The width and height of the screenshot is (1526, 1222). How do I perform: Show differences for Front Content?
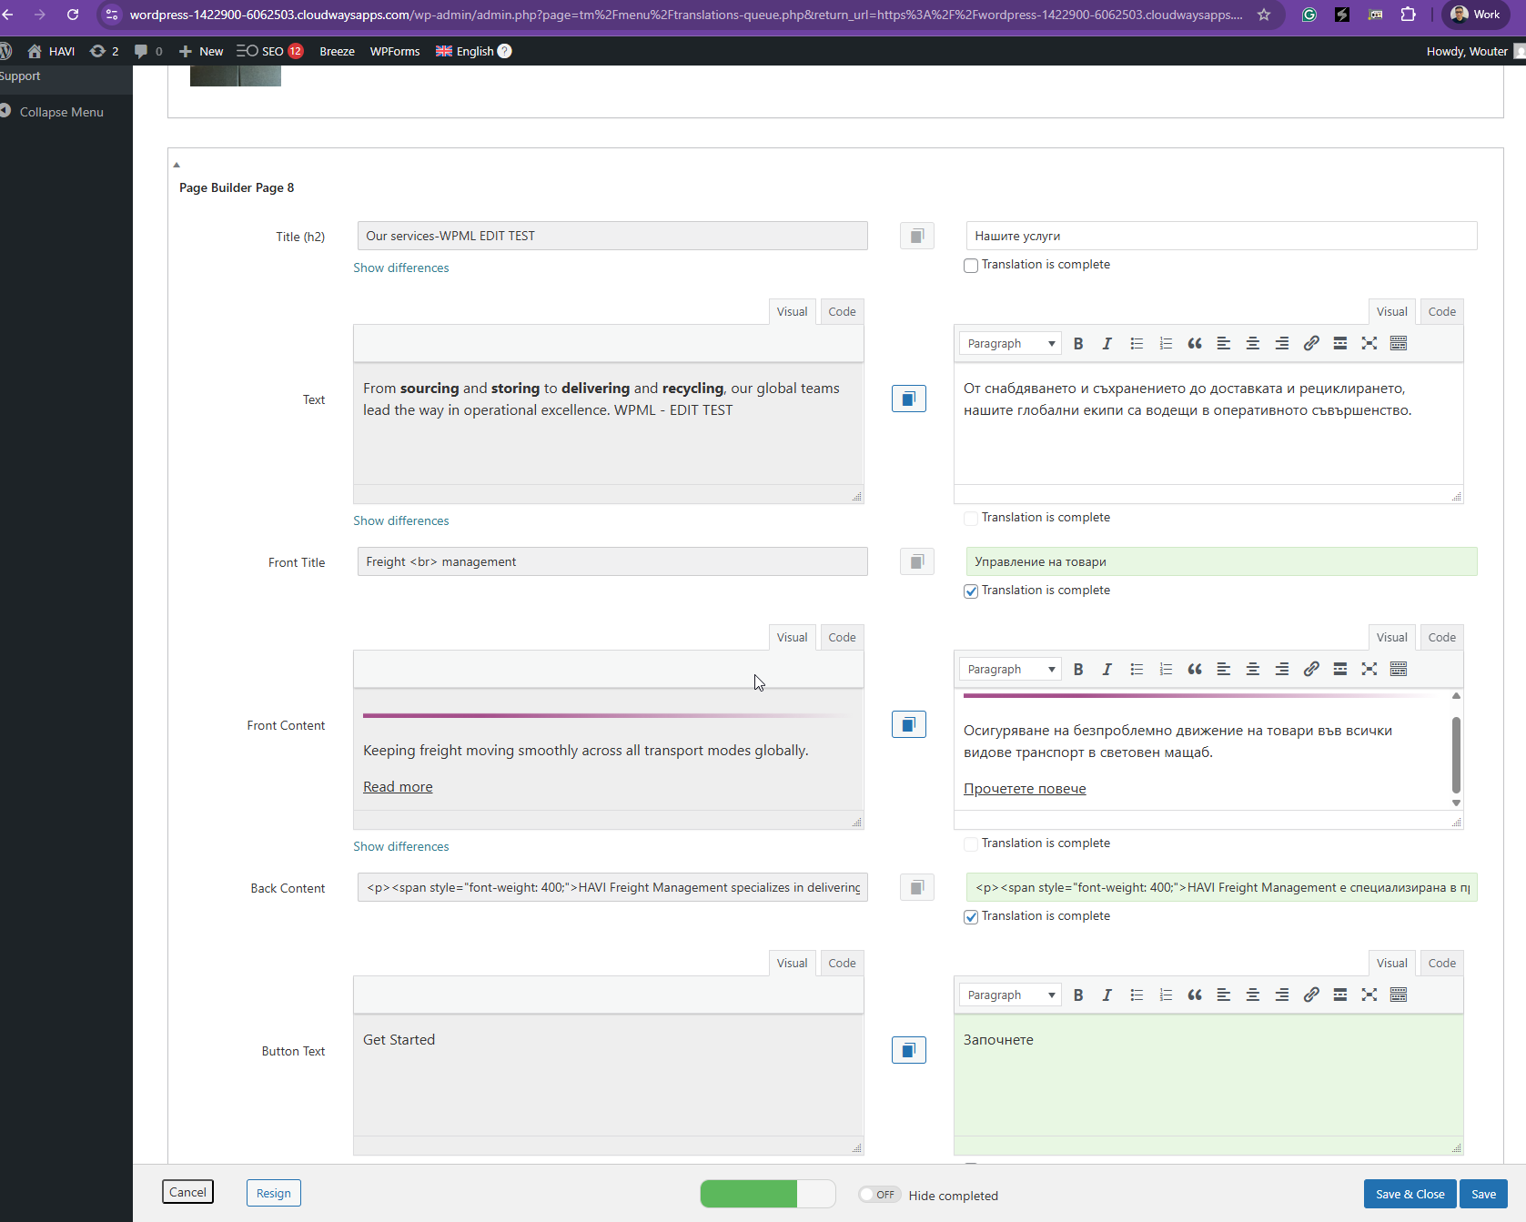coord(401,846)
